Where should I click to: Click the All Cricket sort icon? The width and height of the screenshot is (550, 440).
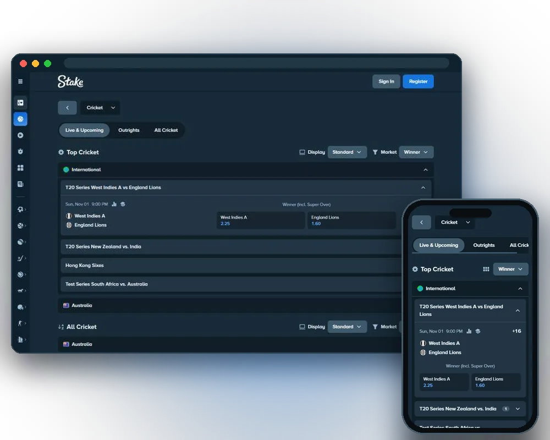point(61,327)
